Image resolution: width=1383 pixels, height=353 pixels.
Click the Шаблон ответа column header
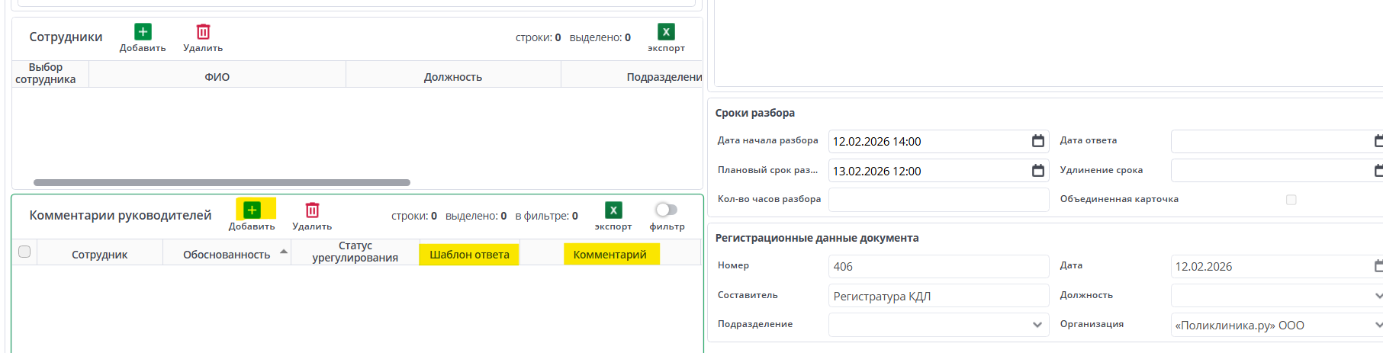pyautogui.click(x=469, y=254)
